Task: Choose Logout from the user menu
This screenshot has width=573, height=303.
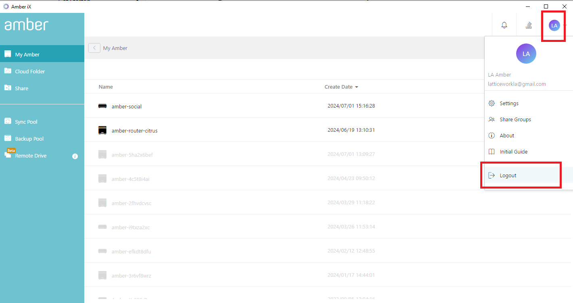Action: [529, 175]
